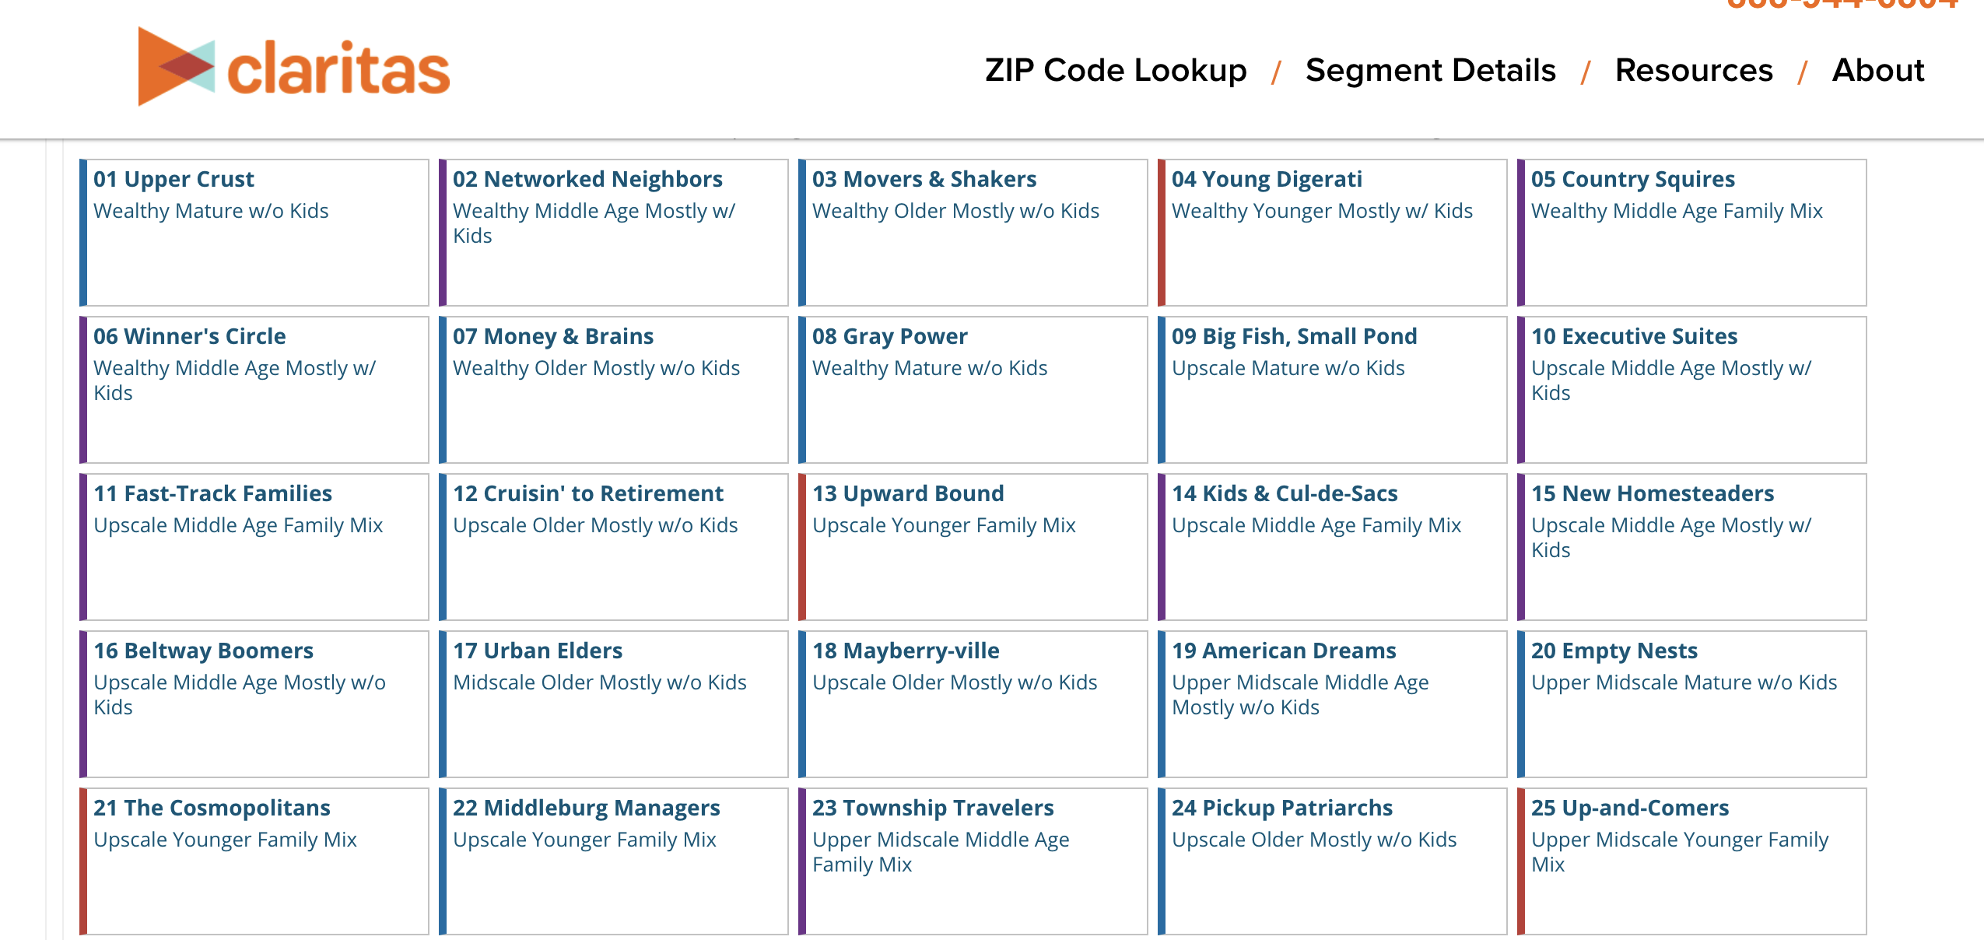View 17 Urban Elders segment

(x=614, y=704)
